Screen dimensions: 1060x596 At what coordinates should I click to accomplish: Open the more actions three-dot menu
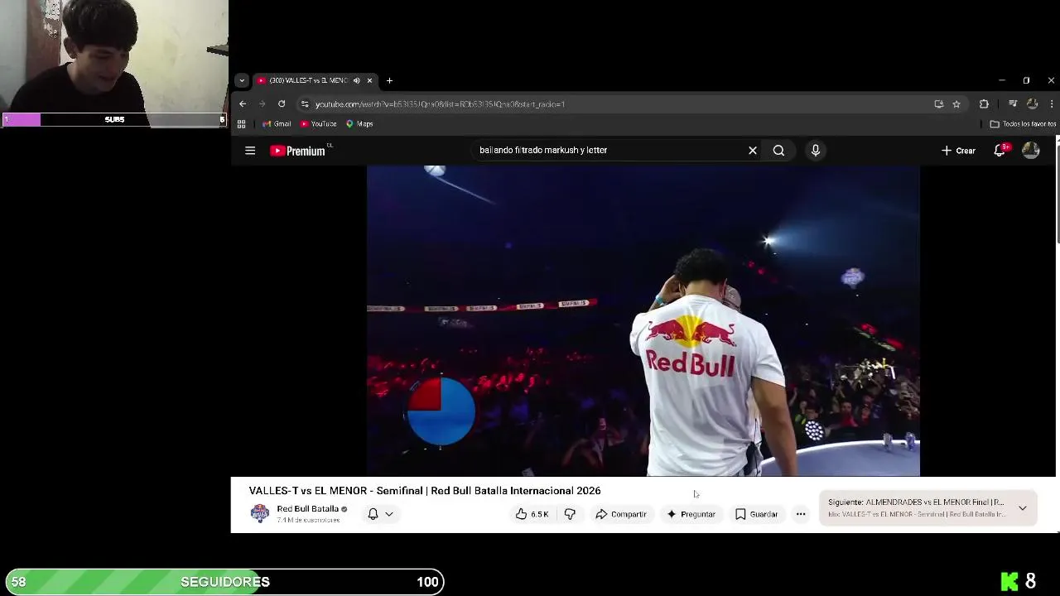coord(801,514)
